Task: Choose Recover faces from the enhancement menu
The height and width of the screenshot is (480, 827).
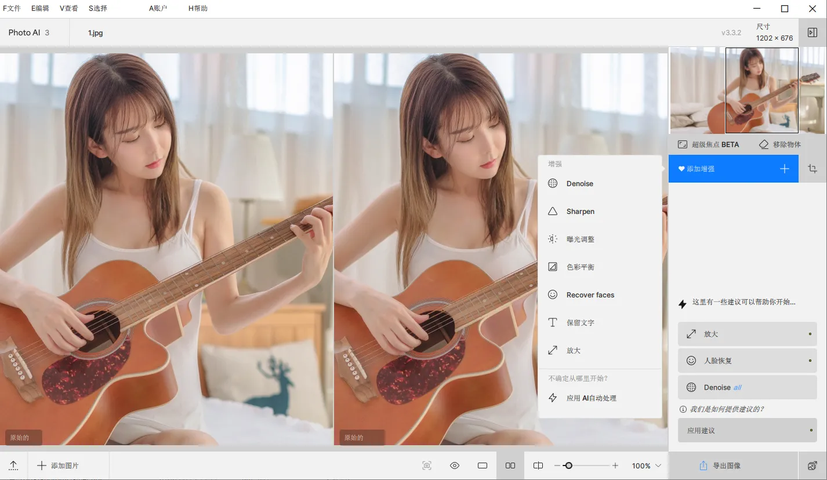Action: click(600, 295)
